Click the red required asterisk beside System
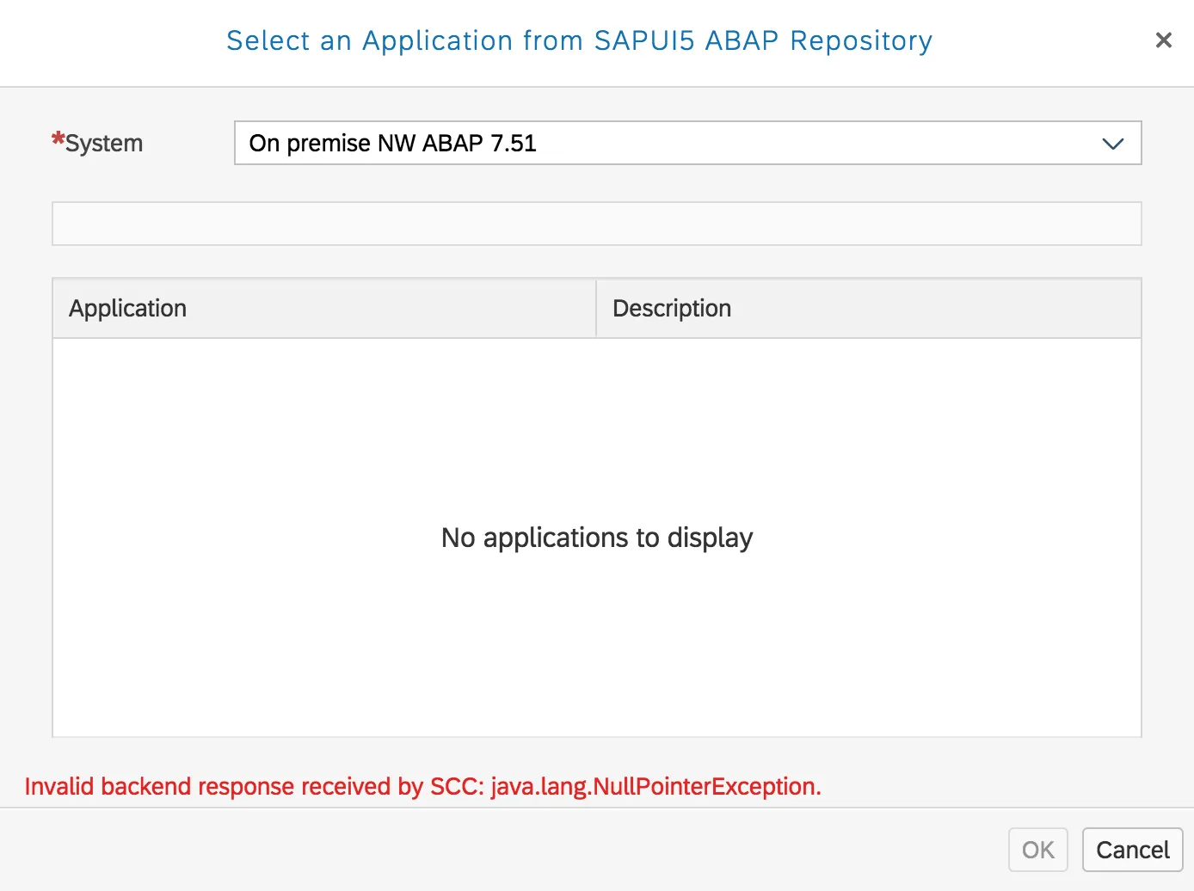 point(58,139)
